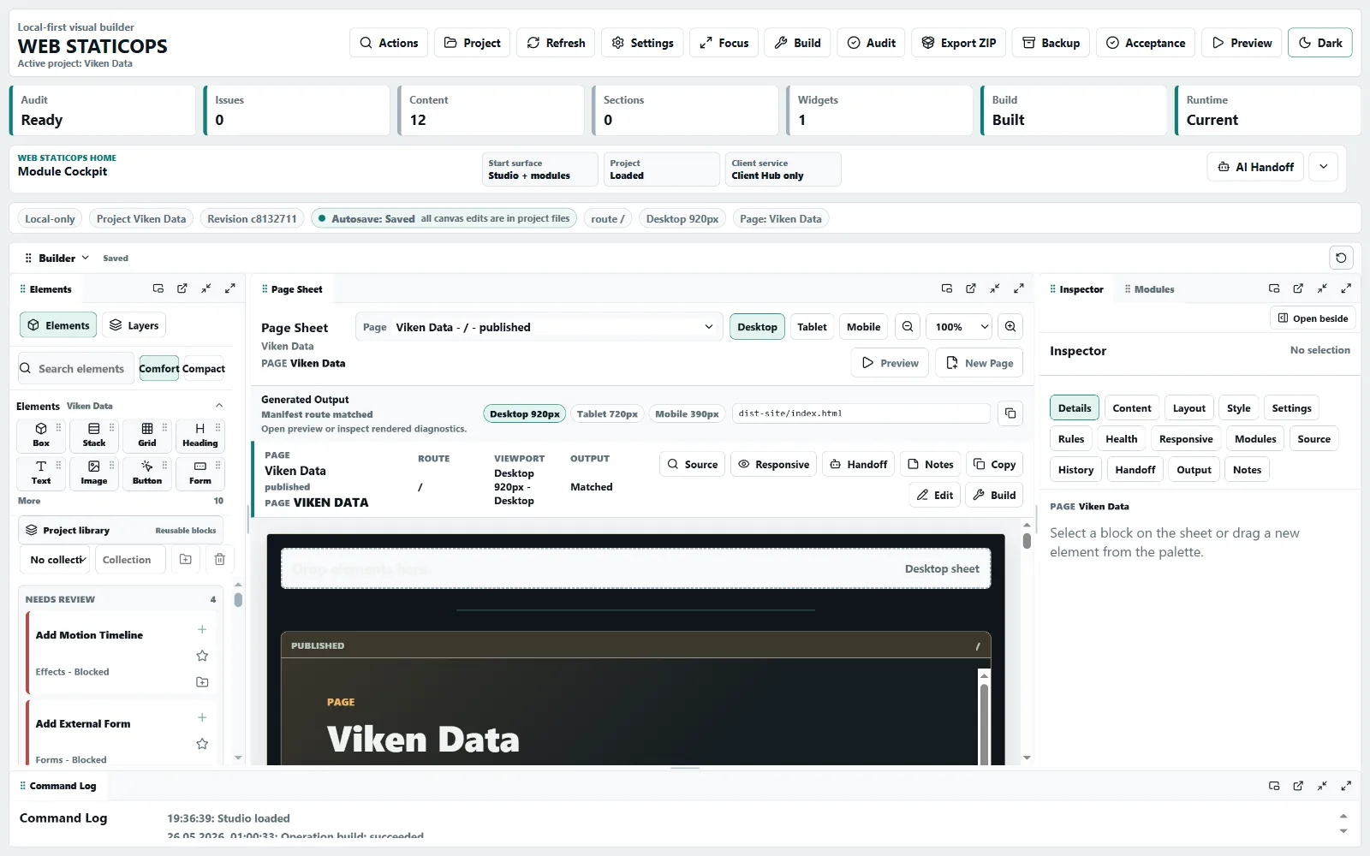1370x856 pixels.
Task: Select the Form element tile
Action: point(200,473)
